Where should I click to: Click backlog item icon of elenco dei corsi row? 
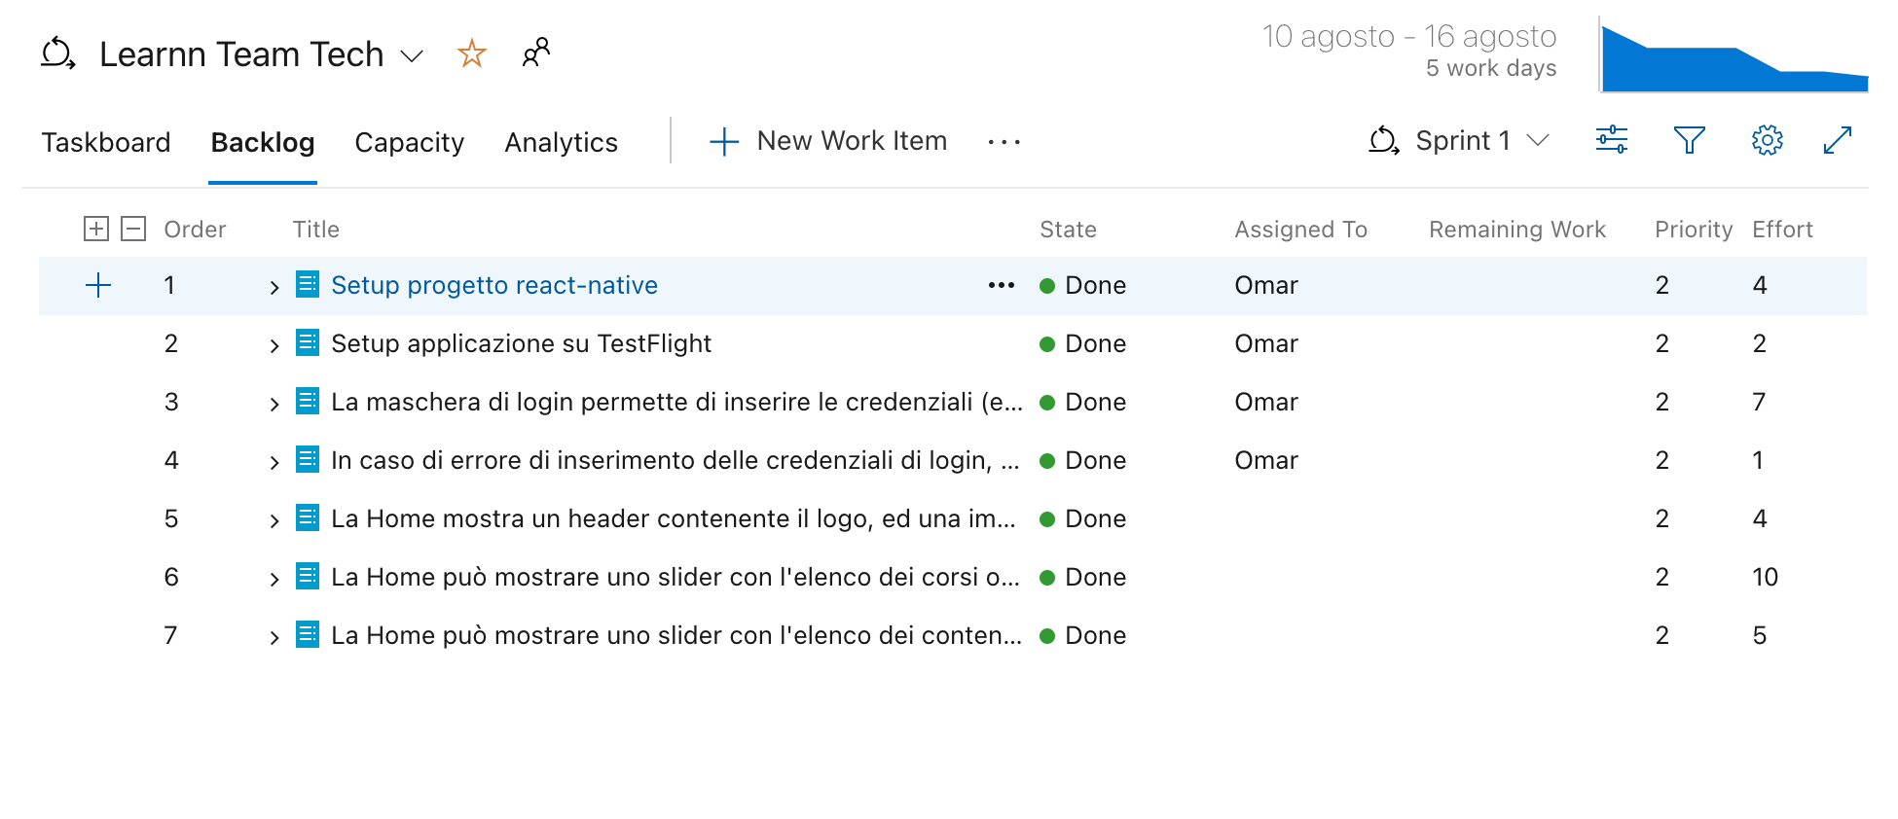[308, 576]
